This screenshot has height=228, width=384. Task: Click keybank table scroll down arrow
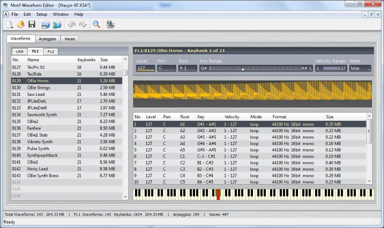click(x=369, y=182)
